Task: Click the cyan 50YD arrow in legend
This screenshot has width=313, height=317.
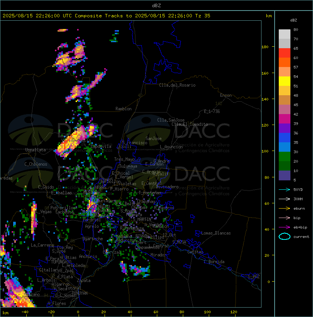Action: pos(284,189)
